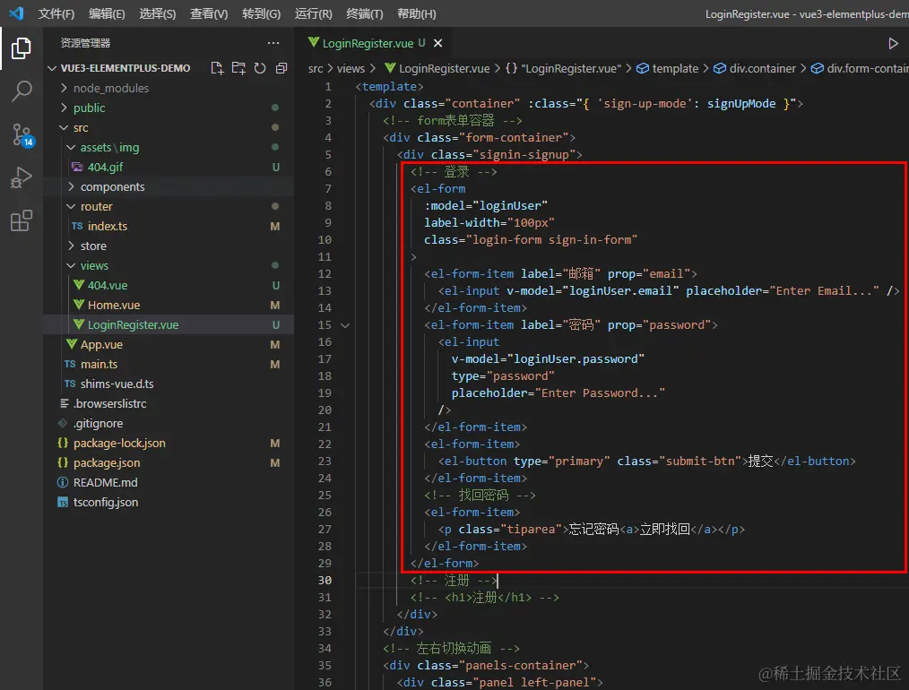Click the VS Code logo icon
Image resolution: width=909 pixels, height=690 pixels.
(x=16, y=13)
